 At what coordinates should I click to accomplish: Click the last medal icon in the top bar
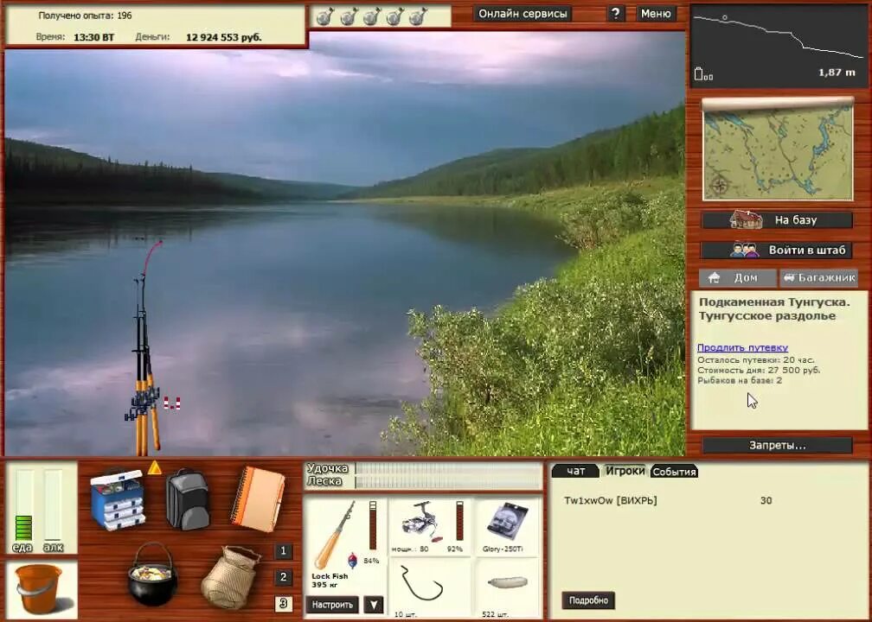pos(418,16)
